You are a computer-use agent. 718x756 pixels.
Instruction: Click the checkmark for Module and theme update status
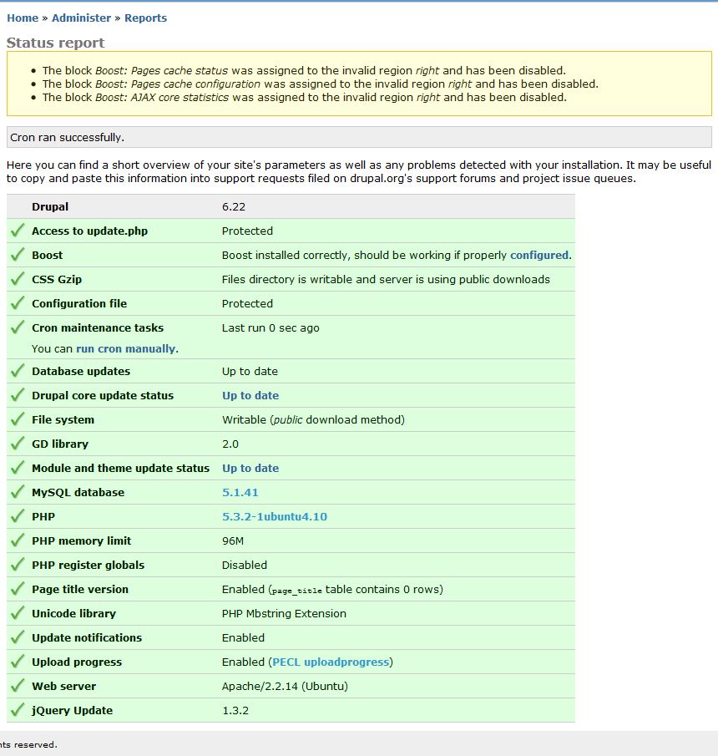[x=18, y=468]
